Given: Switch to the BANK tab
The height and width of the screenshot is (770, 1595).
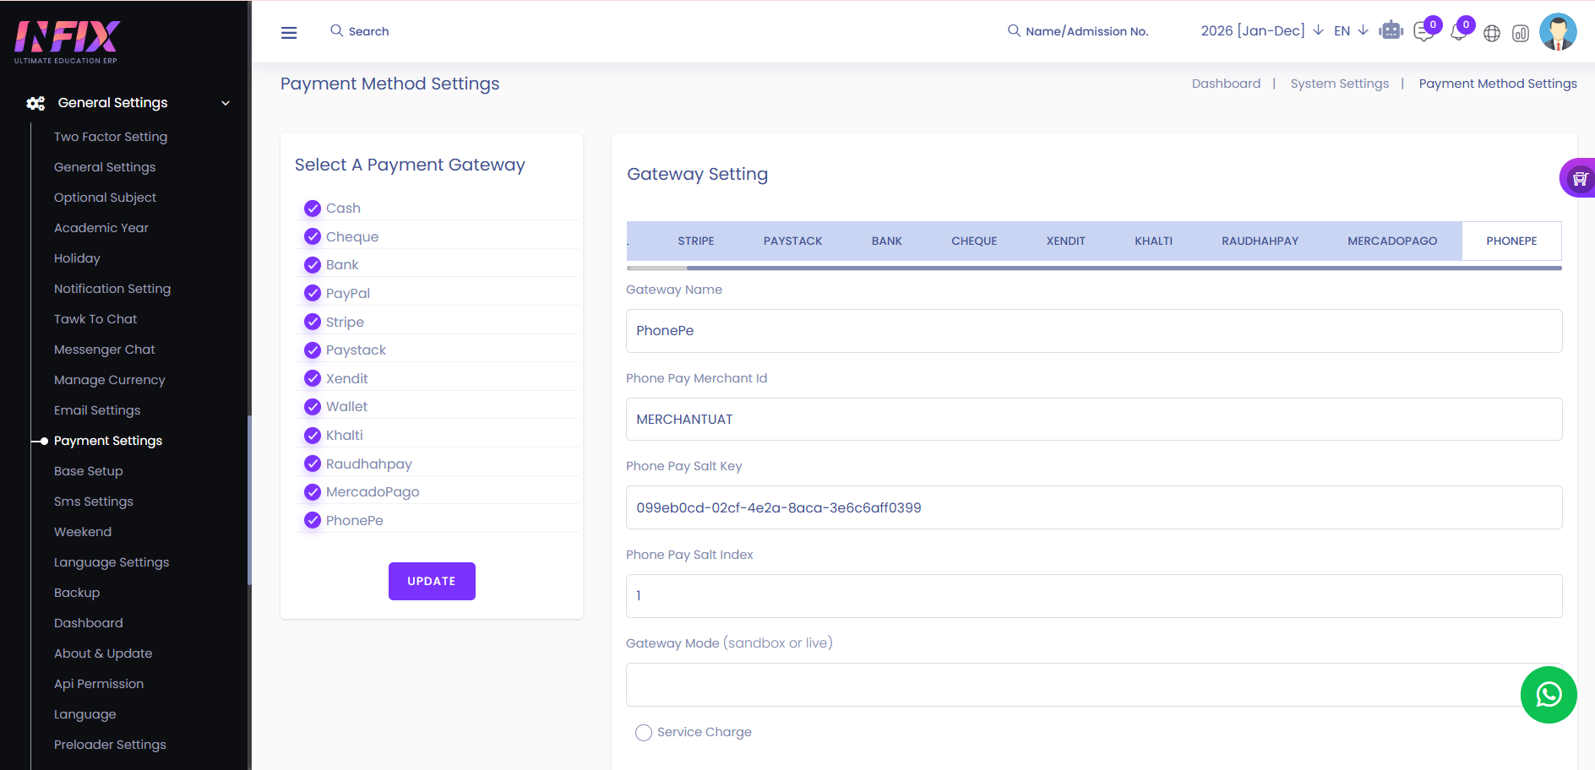Looking at the screenshot, I should (x=887, y=241).
